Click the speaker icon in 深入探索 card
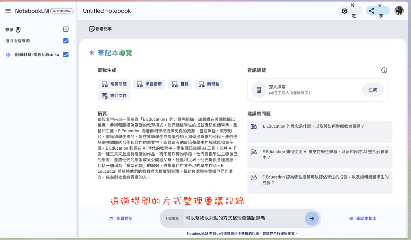 [x=259, y=90]
